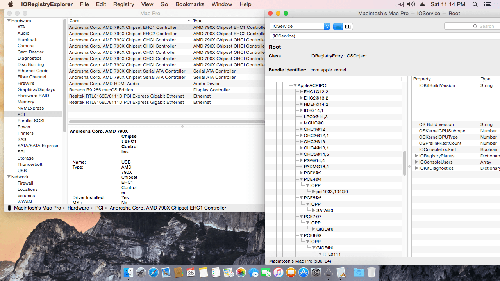Select the Radeon R9 285 macOS Edition row

click(166, 90)
